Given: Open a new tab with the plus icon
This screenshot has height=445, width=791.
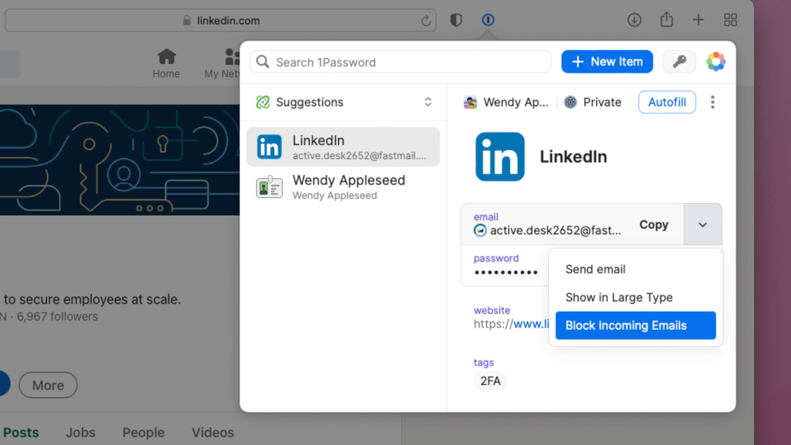Looking at the screenshot, I should pos(698,20).
